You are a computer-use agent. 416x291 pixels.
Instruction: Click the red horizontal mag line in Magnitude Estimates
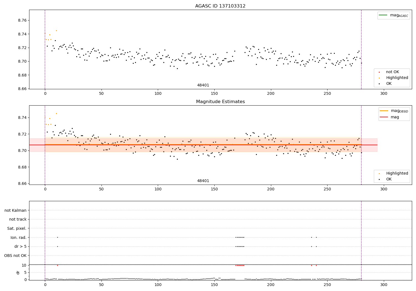click(203, 145)
